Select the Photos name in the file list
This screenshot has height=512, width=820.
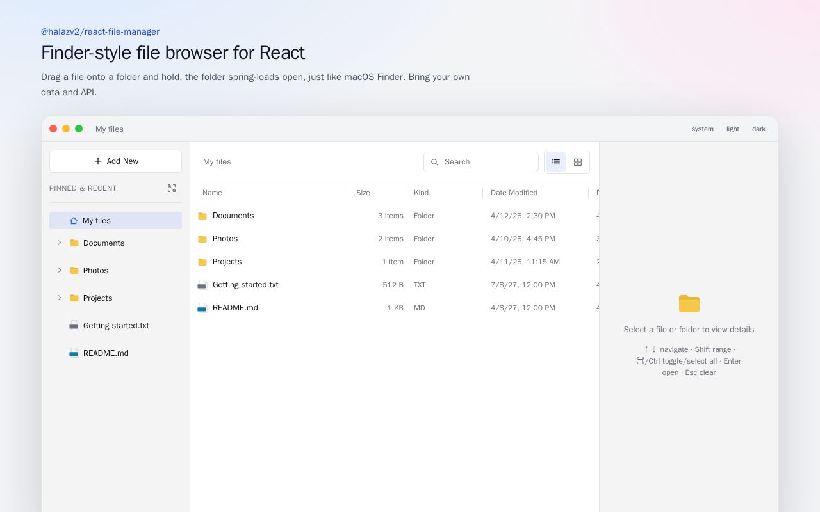[225, 239]
